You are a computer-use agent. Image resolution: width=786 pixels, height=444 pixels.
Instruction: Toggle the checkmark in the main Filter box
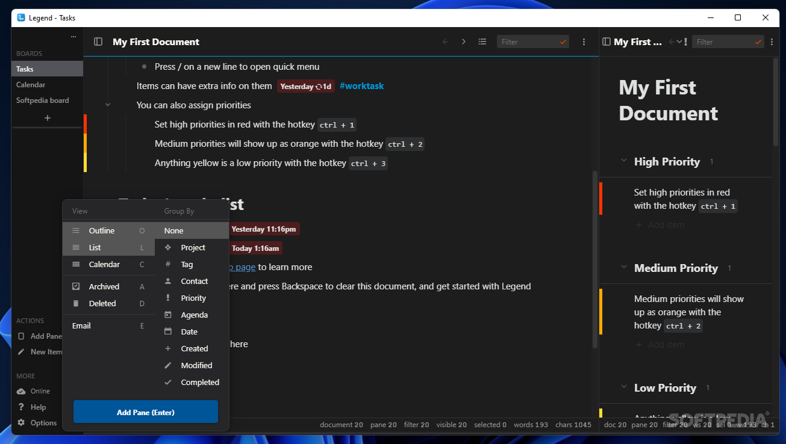pos(563,42)
